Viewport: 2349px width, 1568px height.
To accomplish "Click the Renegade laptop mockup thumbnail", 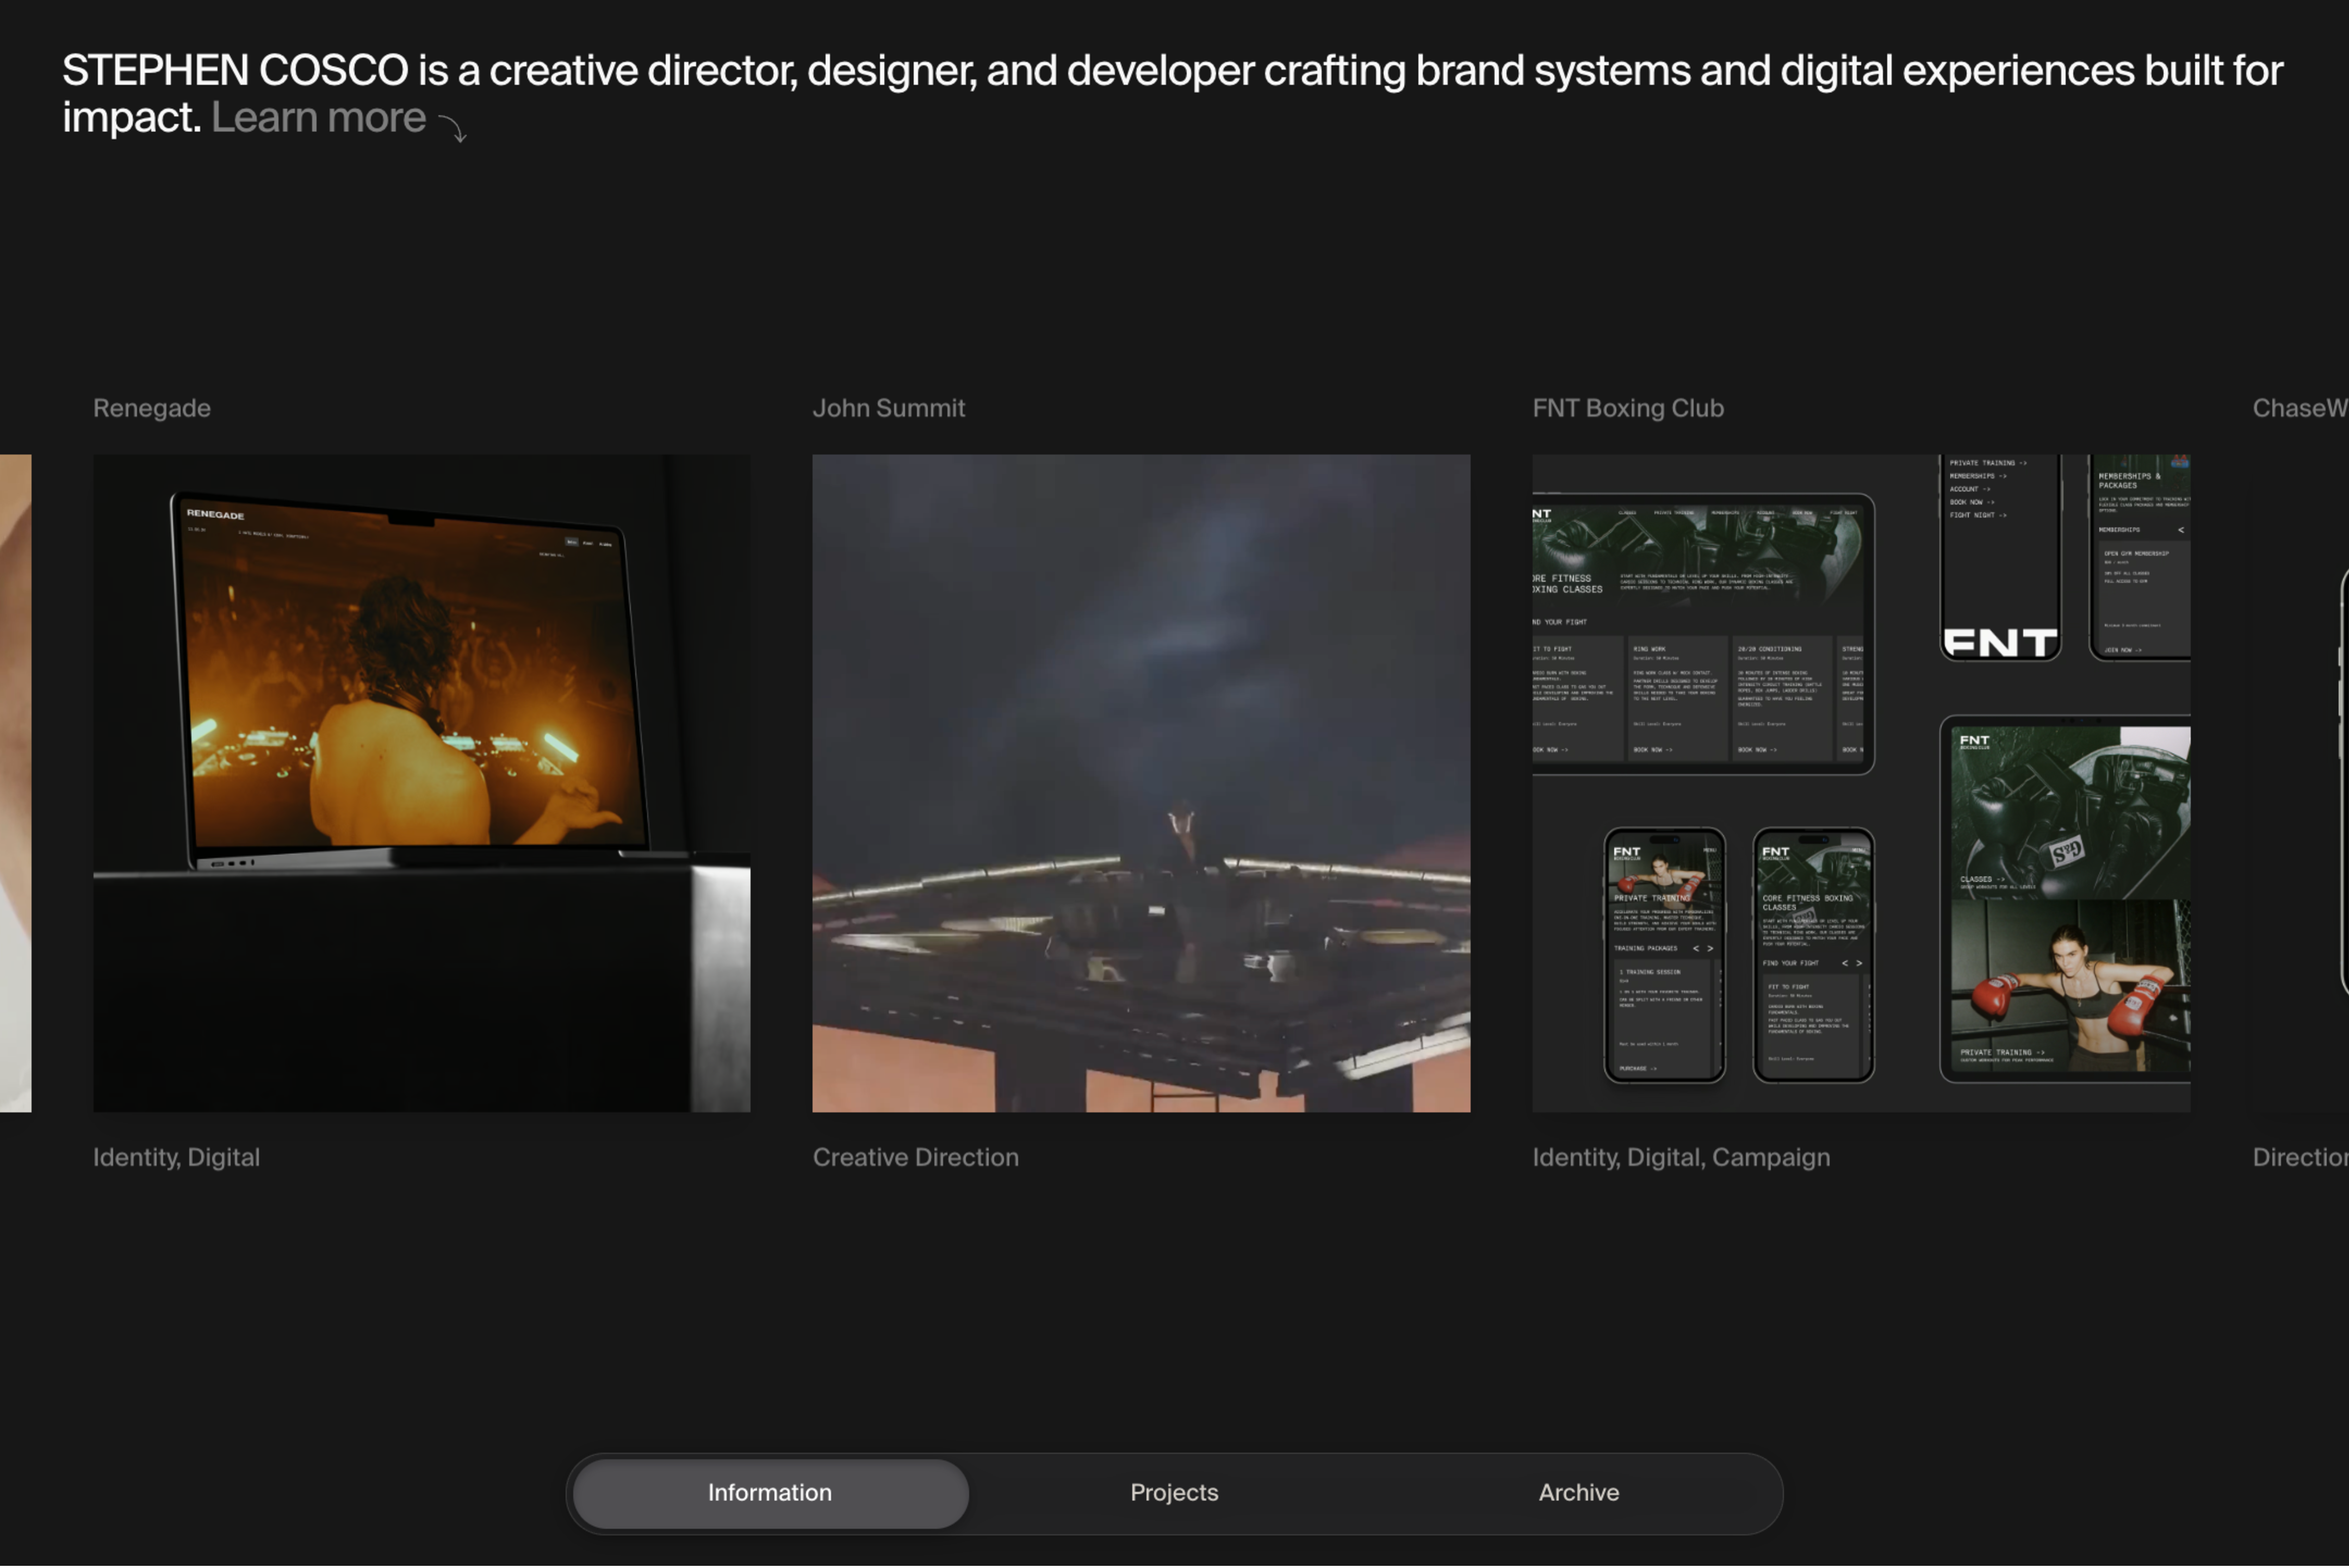I will point(420,783).
